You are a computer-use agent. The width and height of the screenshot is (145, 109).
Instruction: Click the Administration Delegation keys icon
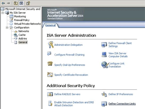[50, 45]
